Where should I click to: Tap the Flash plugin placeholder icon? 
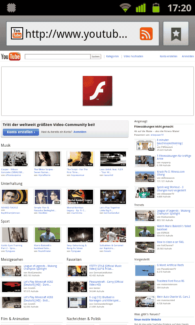tap(97, 91)
